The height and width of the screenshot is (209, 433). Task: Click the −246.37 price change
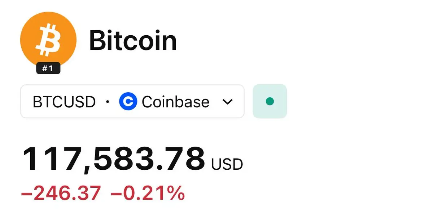(61, 193)
